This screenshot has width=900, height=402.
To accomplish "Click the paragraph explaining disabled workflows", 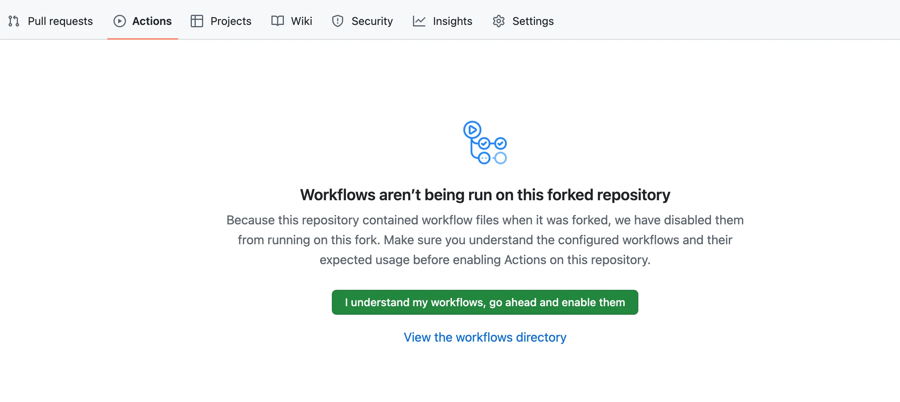I will coord(485,240).
